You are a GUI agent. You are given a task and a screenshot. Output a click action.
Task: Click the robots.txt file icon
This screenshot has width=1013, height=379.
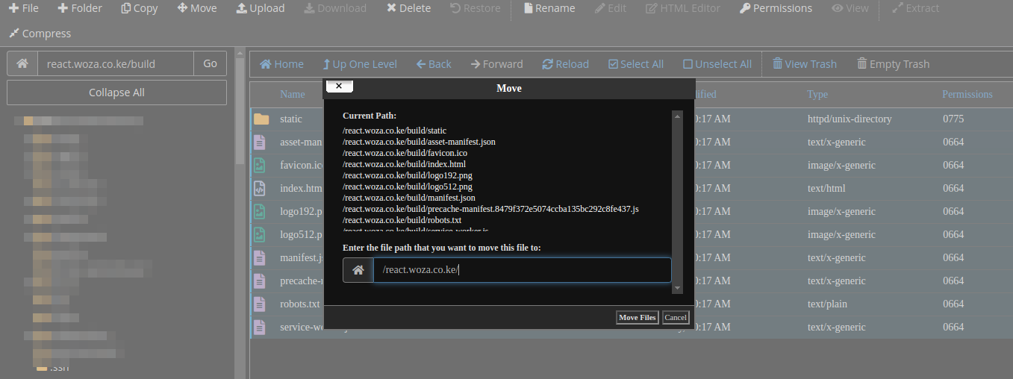click(x=260, y=304)
